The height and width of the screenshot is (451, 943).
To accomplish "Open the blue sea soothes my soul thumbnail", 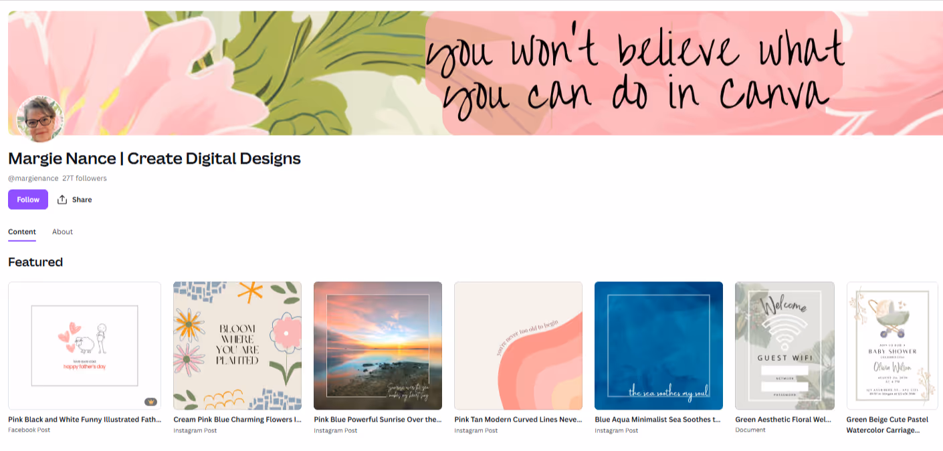I will click(x=659, y=345).
